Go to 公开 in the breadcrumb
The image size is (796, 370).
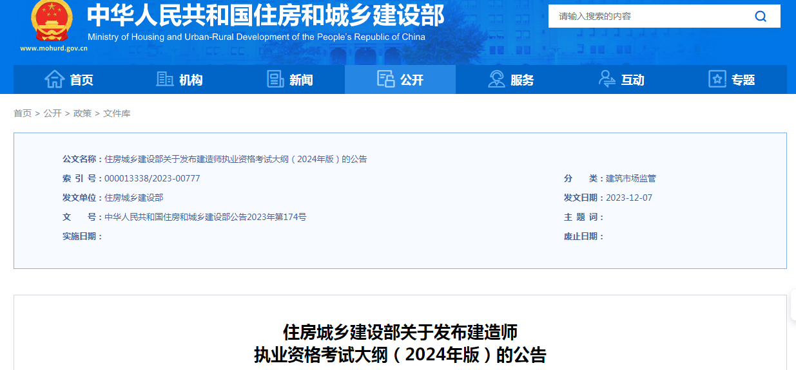[x=52, y=113]
